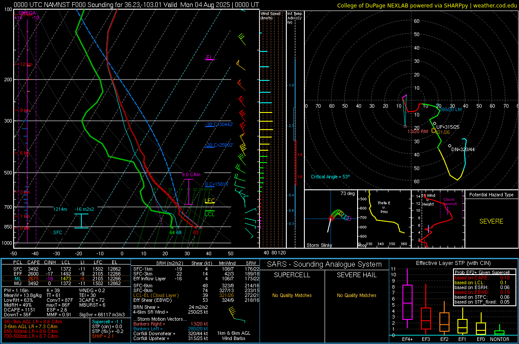Click the DCAPE = 1151 value
Viewport: 519px width, 344px height.
tap(19, 310)
